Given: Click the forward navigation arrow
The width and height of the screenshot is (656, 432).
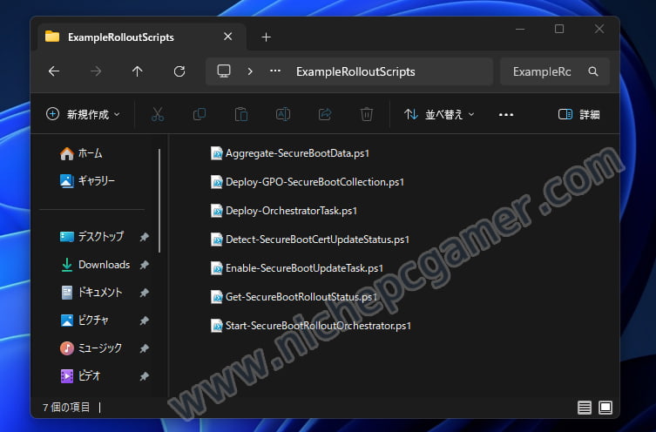Looking at the screenshot, I should click(96, 71).
